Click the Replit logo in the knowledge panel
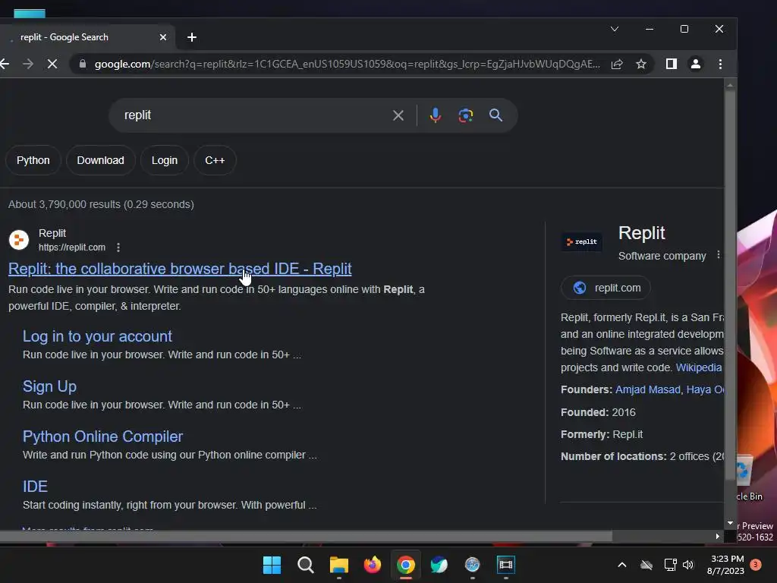The width and height of the screenshot is (777, 583). point(582,241)
